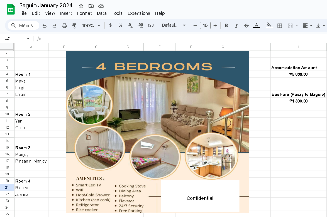327x217 pixels.
Task: Check cloud save status icon
Action: tap(101, 6)
